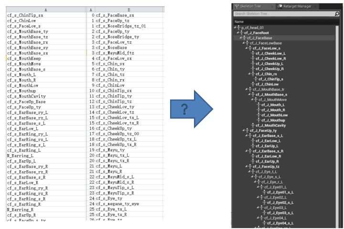344x229 pixels.
Task: Select cell cf_s_MayuMid_ftz
Action: (x=129, y=53)
